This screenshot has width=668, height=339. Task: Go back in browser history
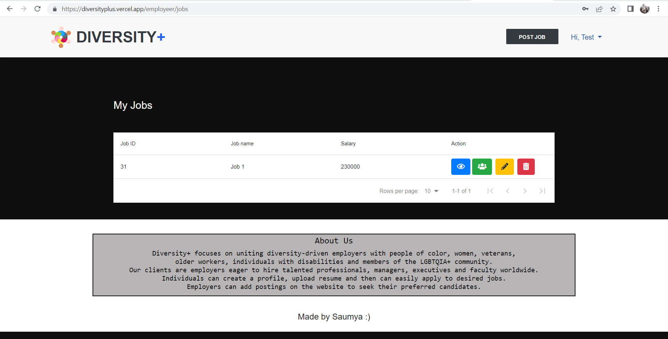pyautogui.click(x=10, y=9)
